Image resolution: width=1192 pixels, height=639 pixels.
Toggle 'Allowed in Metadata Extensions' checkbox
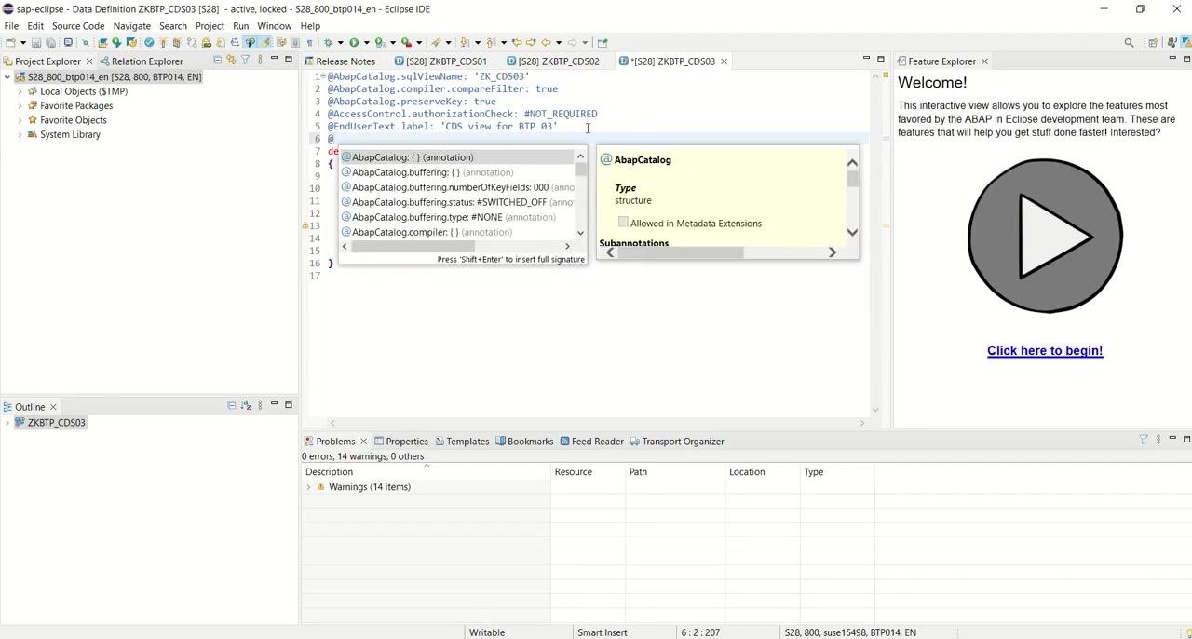pyautogui.click(x=623, y=223)
